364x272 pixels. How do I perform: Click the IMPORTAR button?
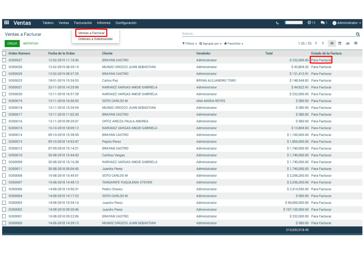point(31,44)
